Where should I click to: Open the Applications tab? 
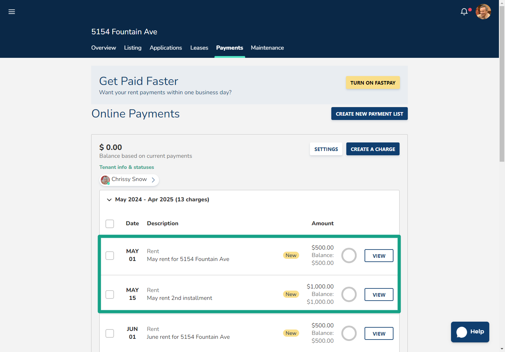pyautogui.click(x=166, y=48)
